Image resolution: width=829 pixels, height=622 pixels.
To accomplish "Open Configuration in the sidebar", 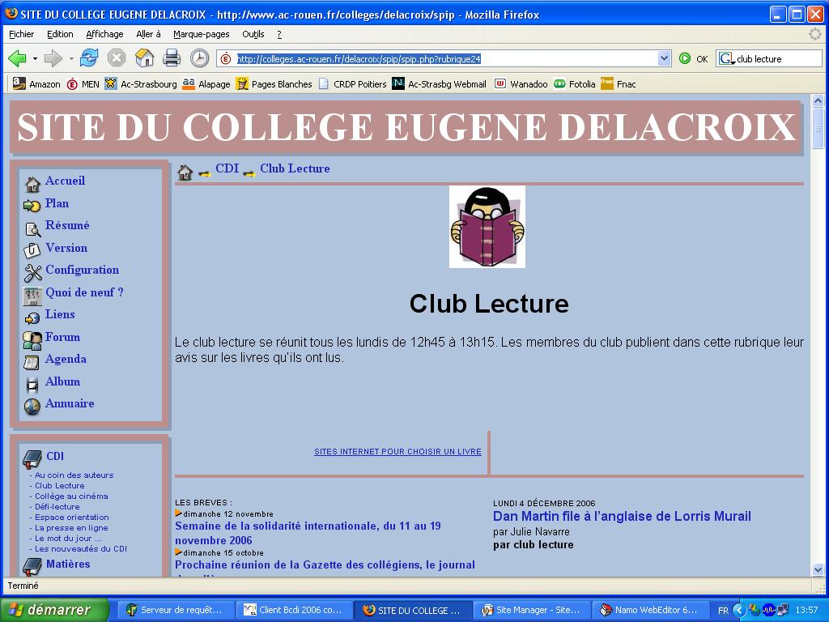I will click(83, 270).
